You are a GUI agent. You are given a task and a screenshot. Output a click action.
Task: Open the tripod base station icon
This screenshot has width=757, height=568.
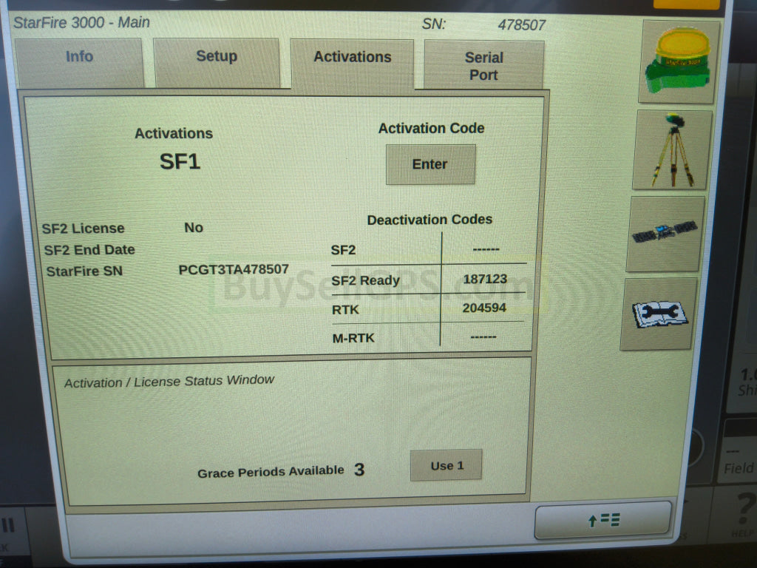tap(672, 149)
